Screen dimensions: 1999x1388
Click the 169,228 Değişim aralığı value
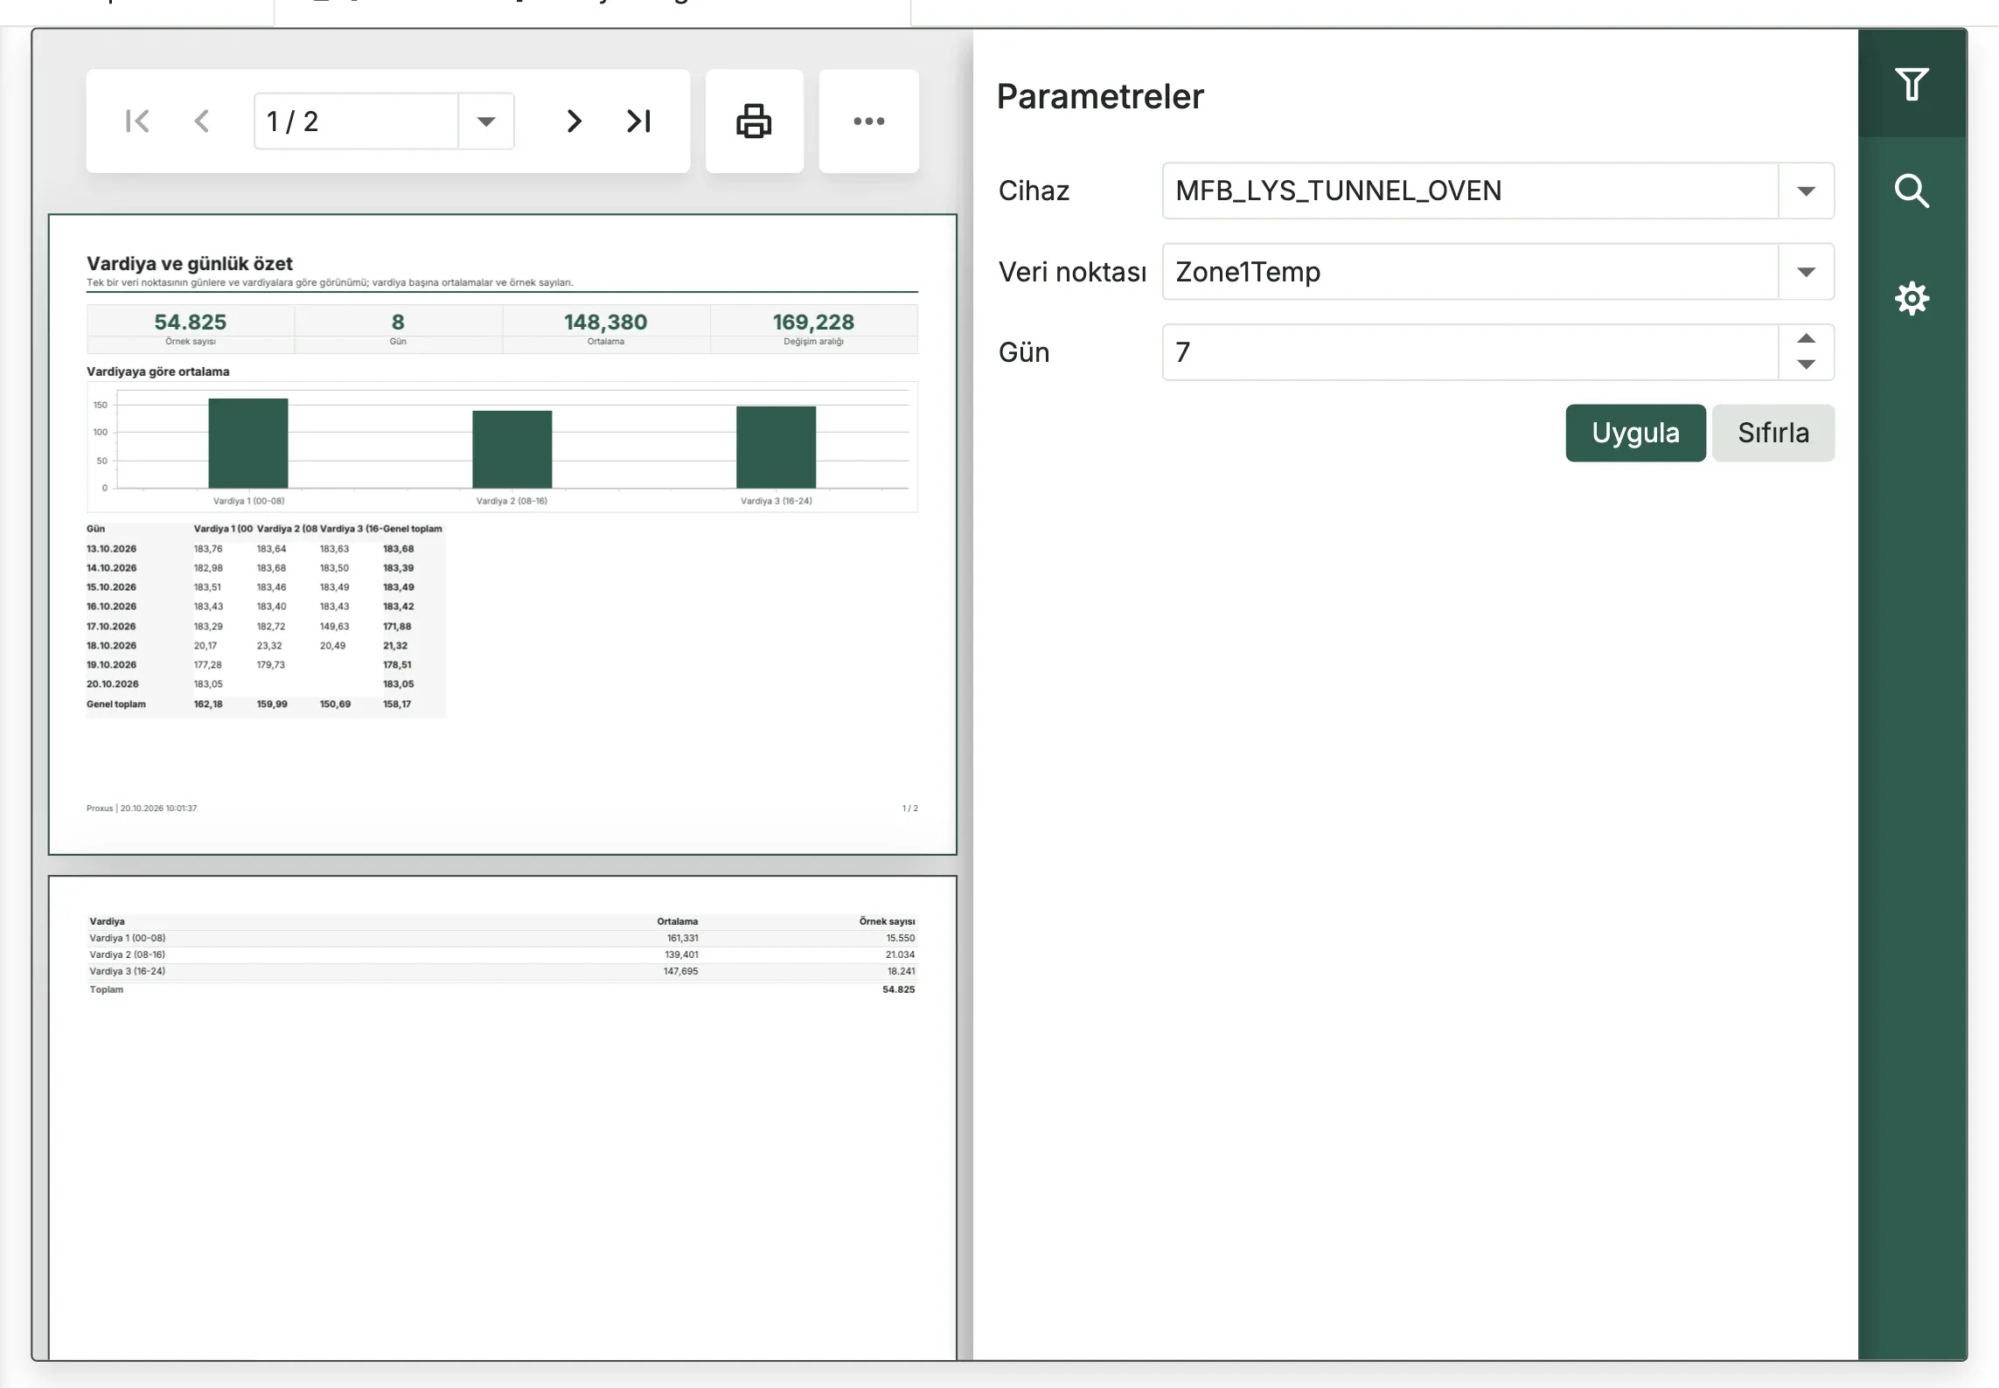(x=813, y=322)
